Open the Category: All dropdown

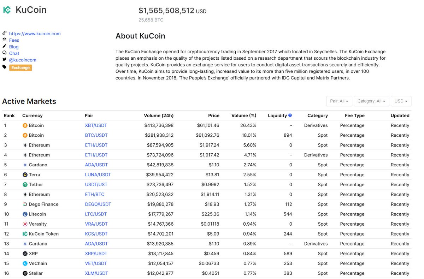[x=371, y=101]
